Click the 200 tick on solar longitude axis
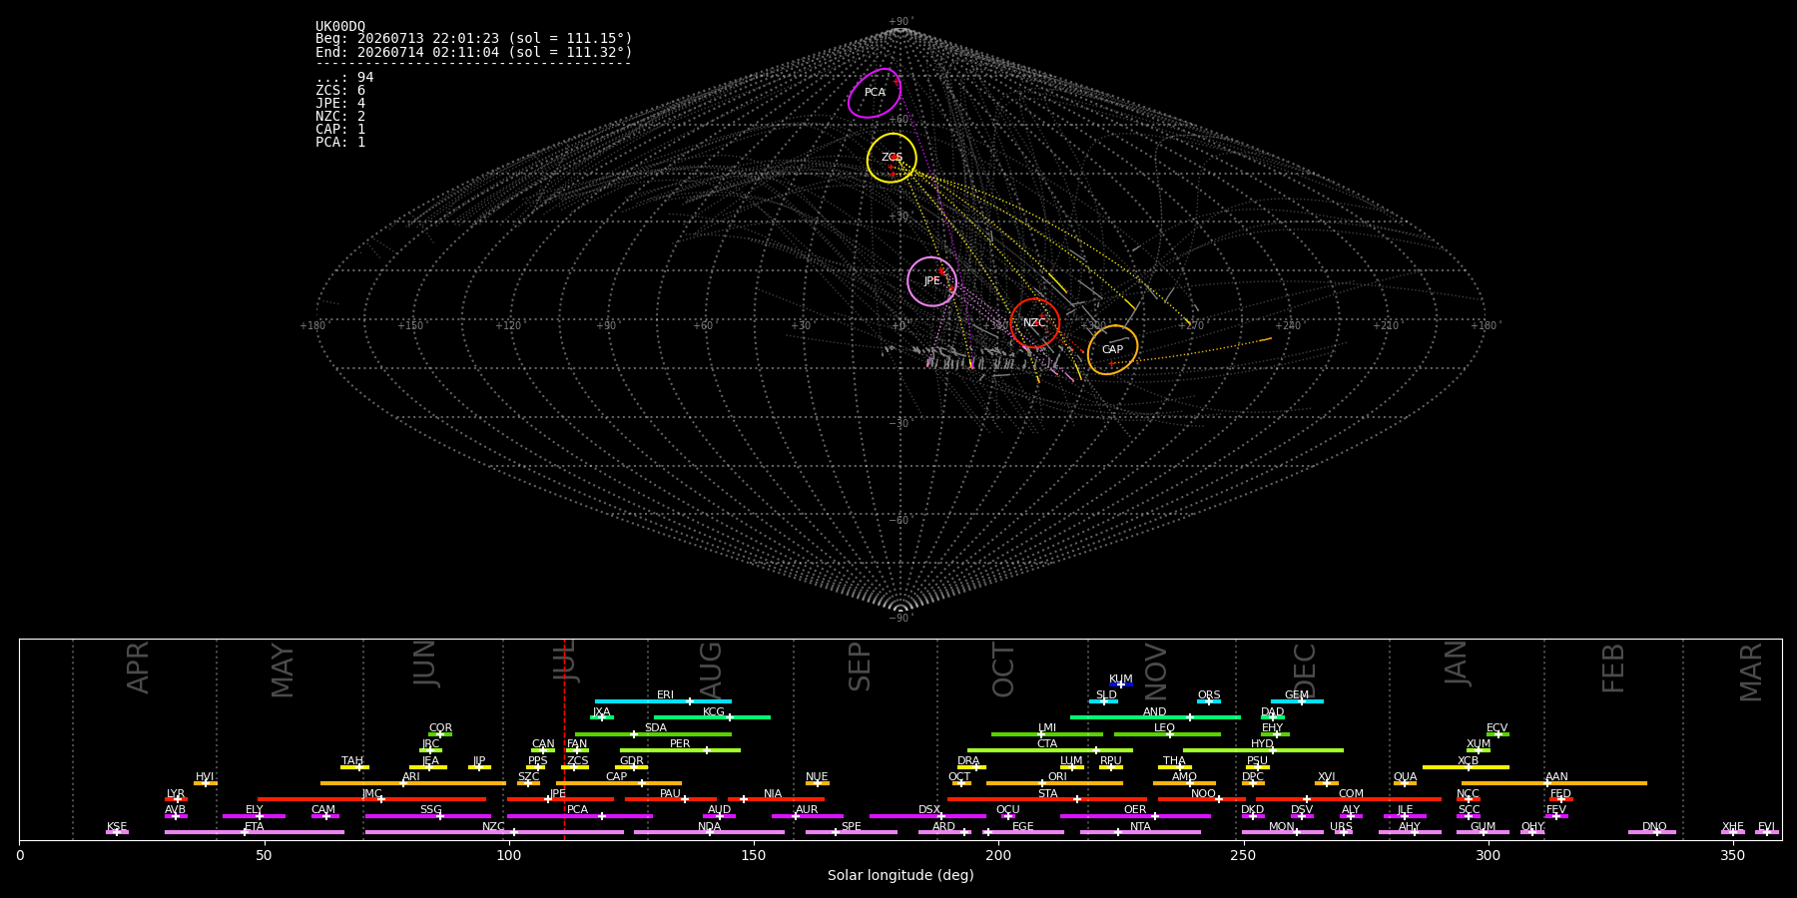The width and height of the screenshot is (1797, 898). point(998,855)
